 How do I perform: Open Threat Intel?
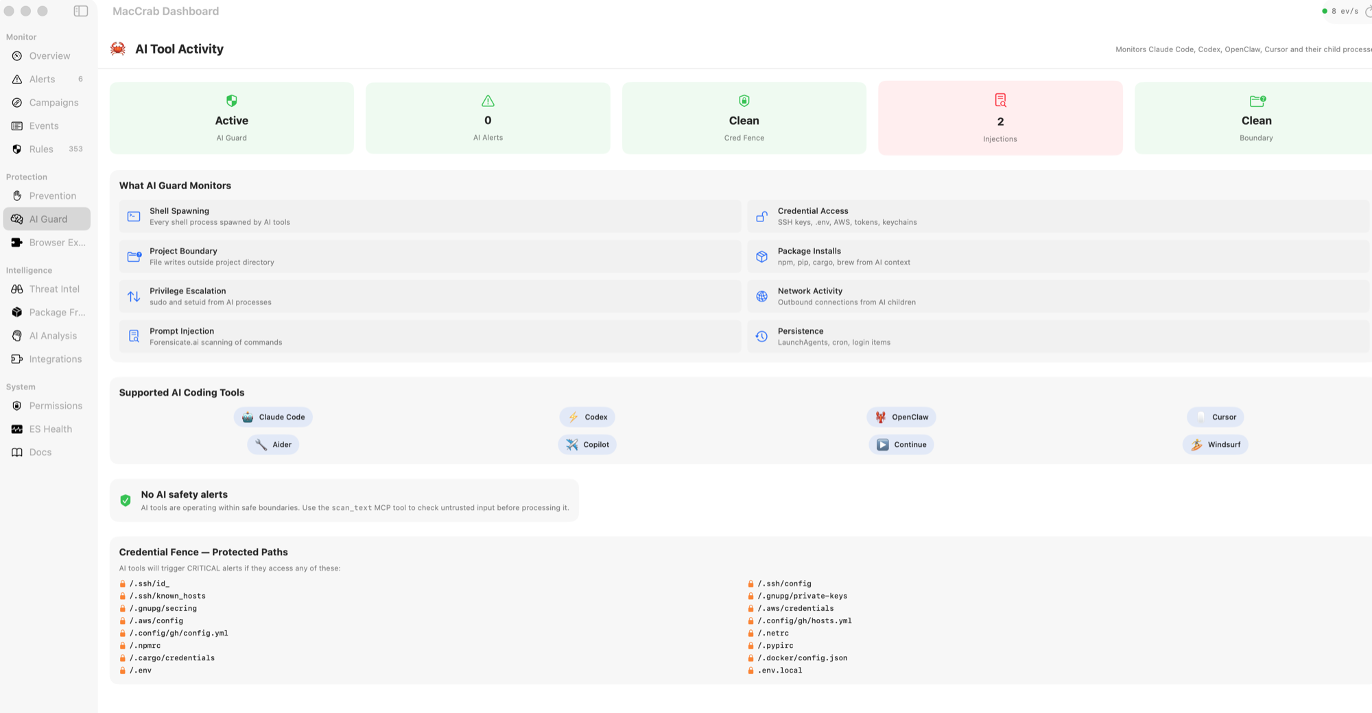pyautogui.click(x=54, y=289)
